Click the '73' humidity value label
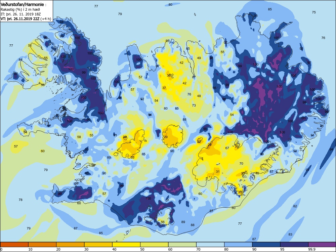This screenshot has height=252, width=336. click(x=194, y=106)
